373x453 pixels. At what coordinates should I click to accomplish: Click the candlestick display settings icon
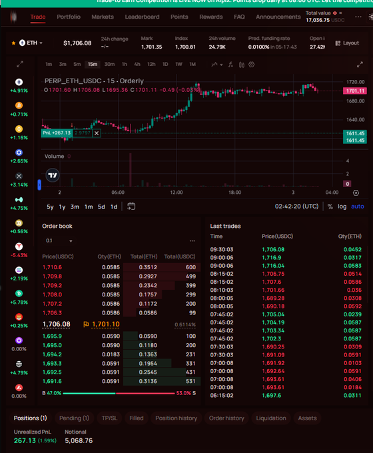tap(242, 65)
